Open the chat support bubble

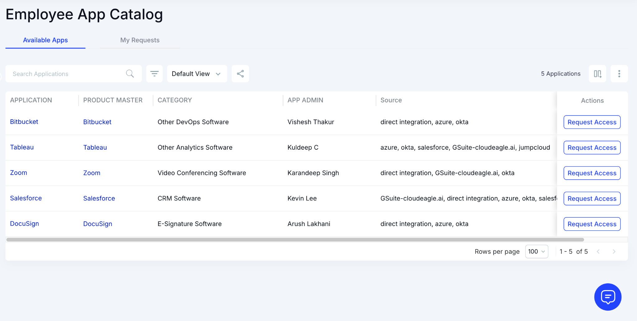pos(608,297)
